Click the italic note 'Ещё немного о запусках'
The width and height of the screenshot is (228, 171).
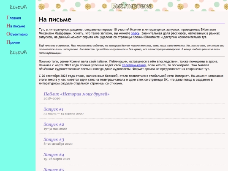[x=132, y=49]
